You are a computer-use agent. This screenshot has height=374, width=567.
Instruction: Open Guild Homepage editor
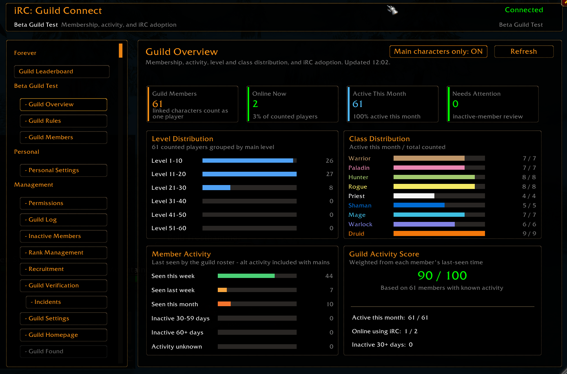tap(64, 335)
